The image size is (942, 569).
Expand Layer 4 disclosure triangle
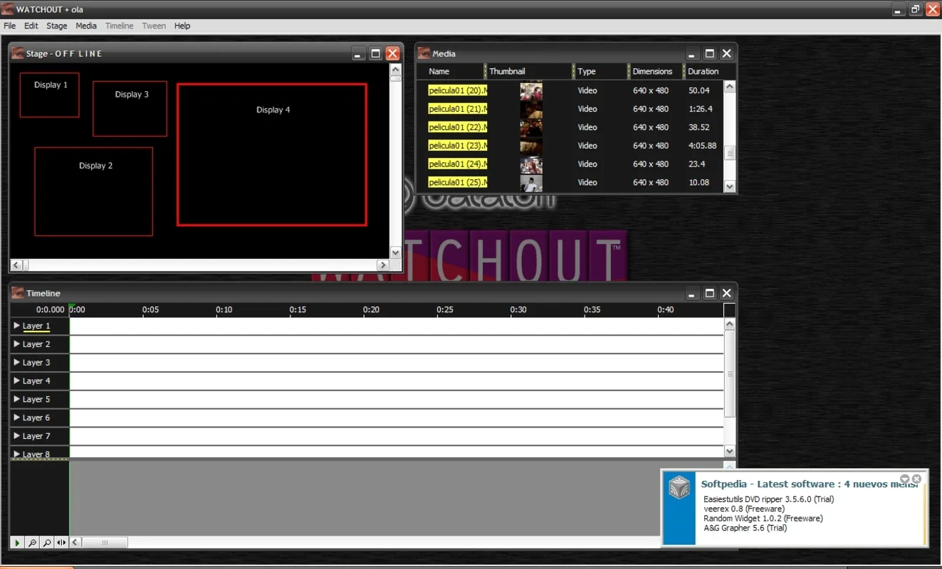click(x=17, y=381)
